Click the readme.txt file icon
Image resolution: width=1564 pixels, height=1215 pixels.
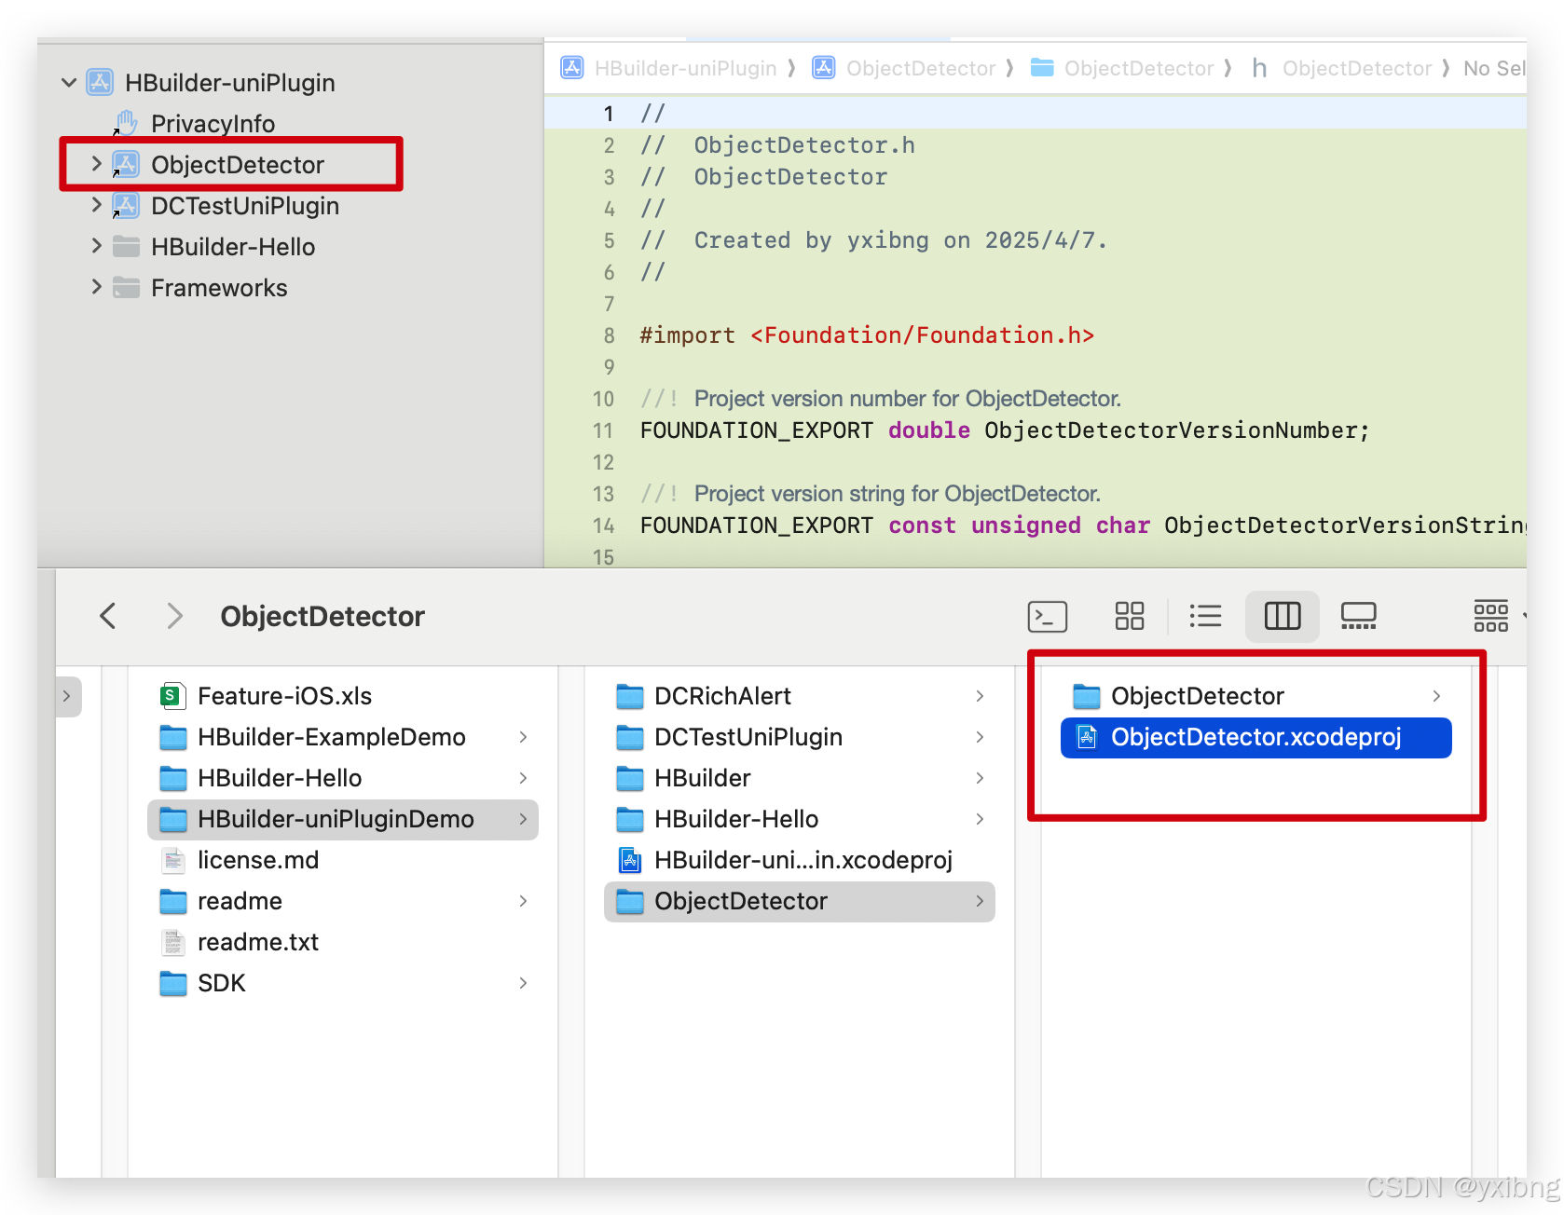[x=172, y=942]
